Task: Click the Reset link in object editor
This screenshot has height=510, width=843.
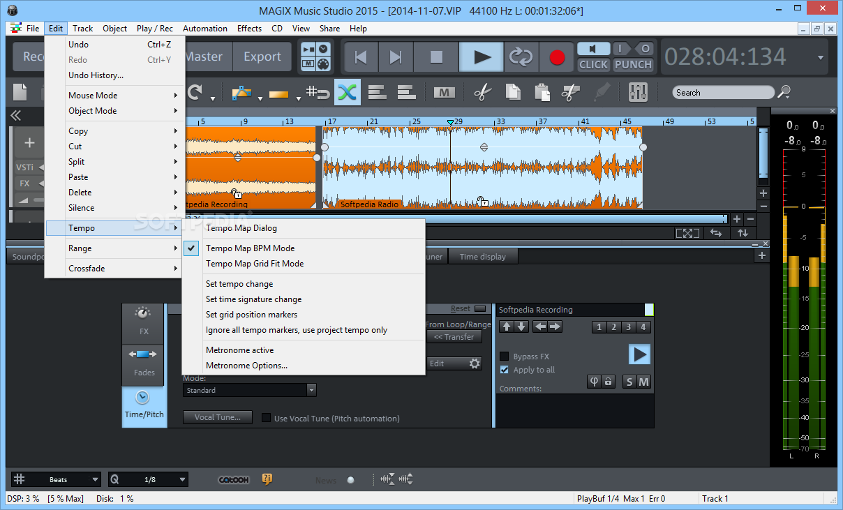Action: pyautogui.click(x=460, y=308)
